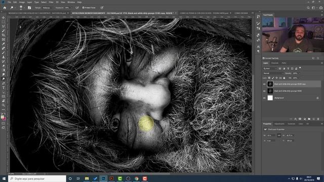
Task: Create new fill or adjustment layer
Action: (x=305, y=119)
